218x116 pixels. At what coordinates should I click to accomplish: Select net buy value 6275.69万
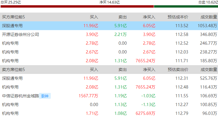pos(146,113)
